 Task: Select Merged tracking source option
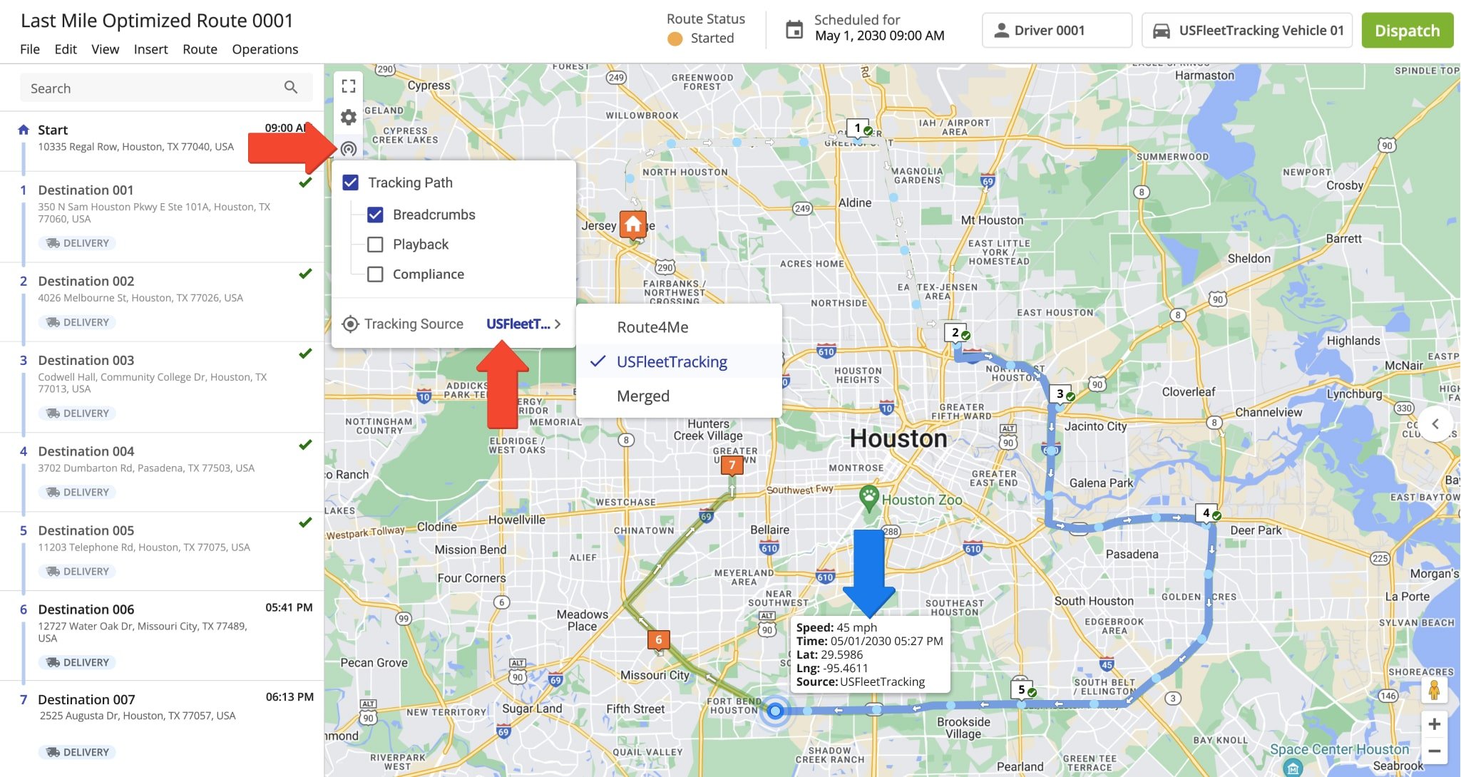coord(642,394)
